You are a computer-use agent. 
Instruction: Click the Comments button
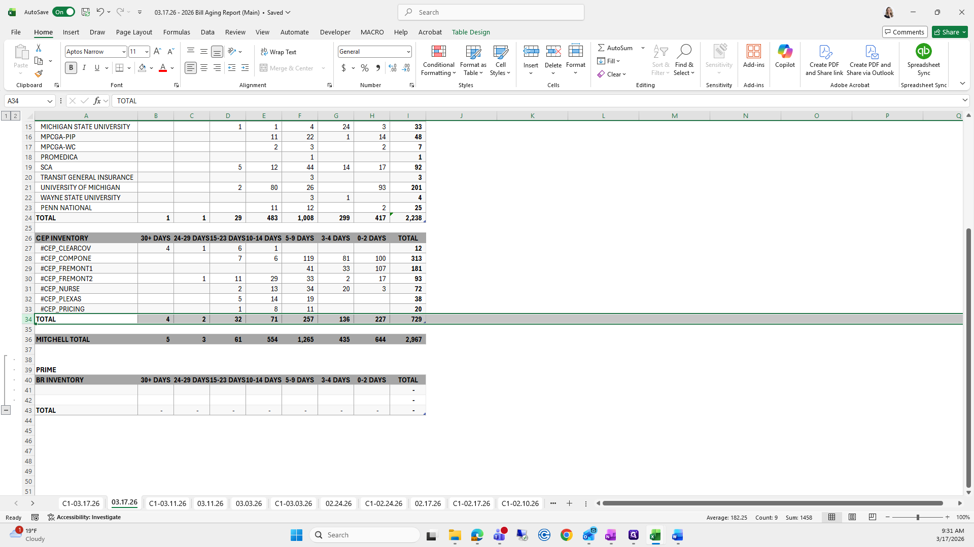pyautogui.click(x=905, y=32)
